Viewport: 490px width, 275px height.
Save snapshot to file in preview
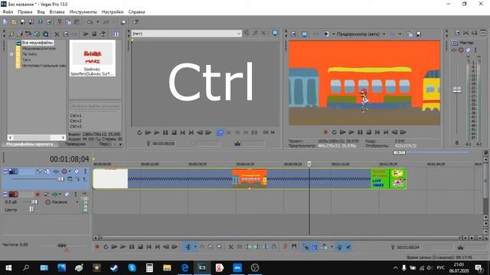419,34
